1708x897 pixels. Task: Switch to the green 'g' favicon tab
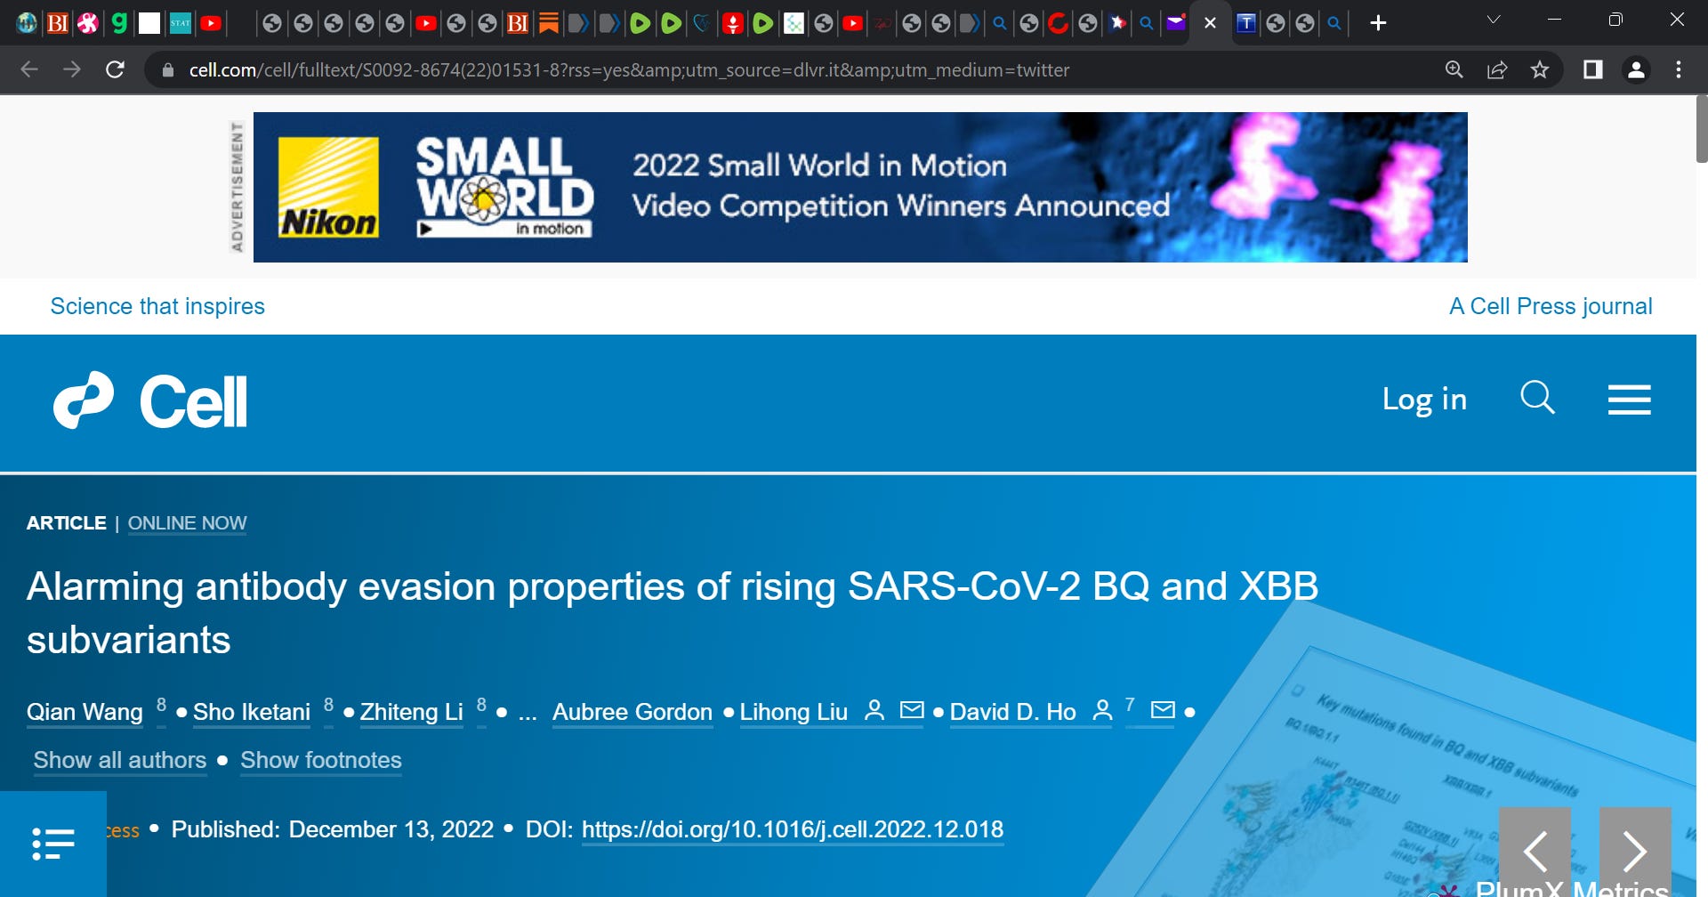coord(118,23)
